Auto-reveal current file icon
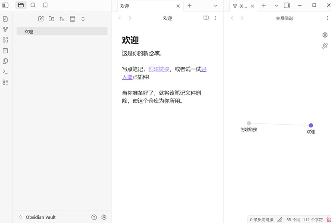 point(72,19)
